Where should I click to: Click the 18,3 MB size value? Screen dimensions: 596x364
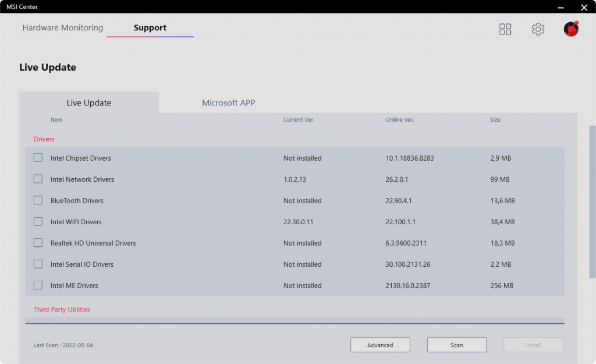[502, 243]
